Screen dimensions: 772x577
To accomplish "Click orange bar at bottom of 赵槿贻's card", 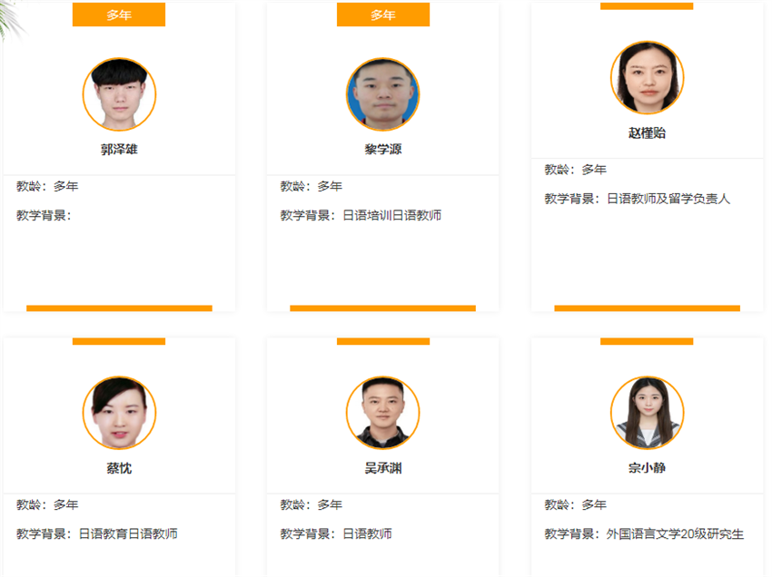I will coord(647,308).
